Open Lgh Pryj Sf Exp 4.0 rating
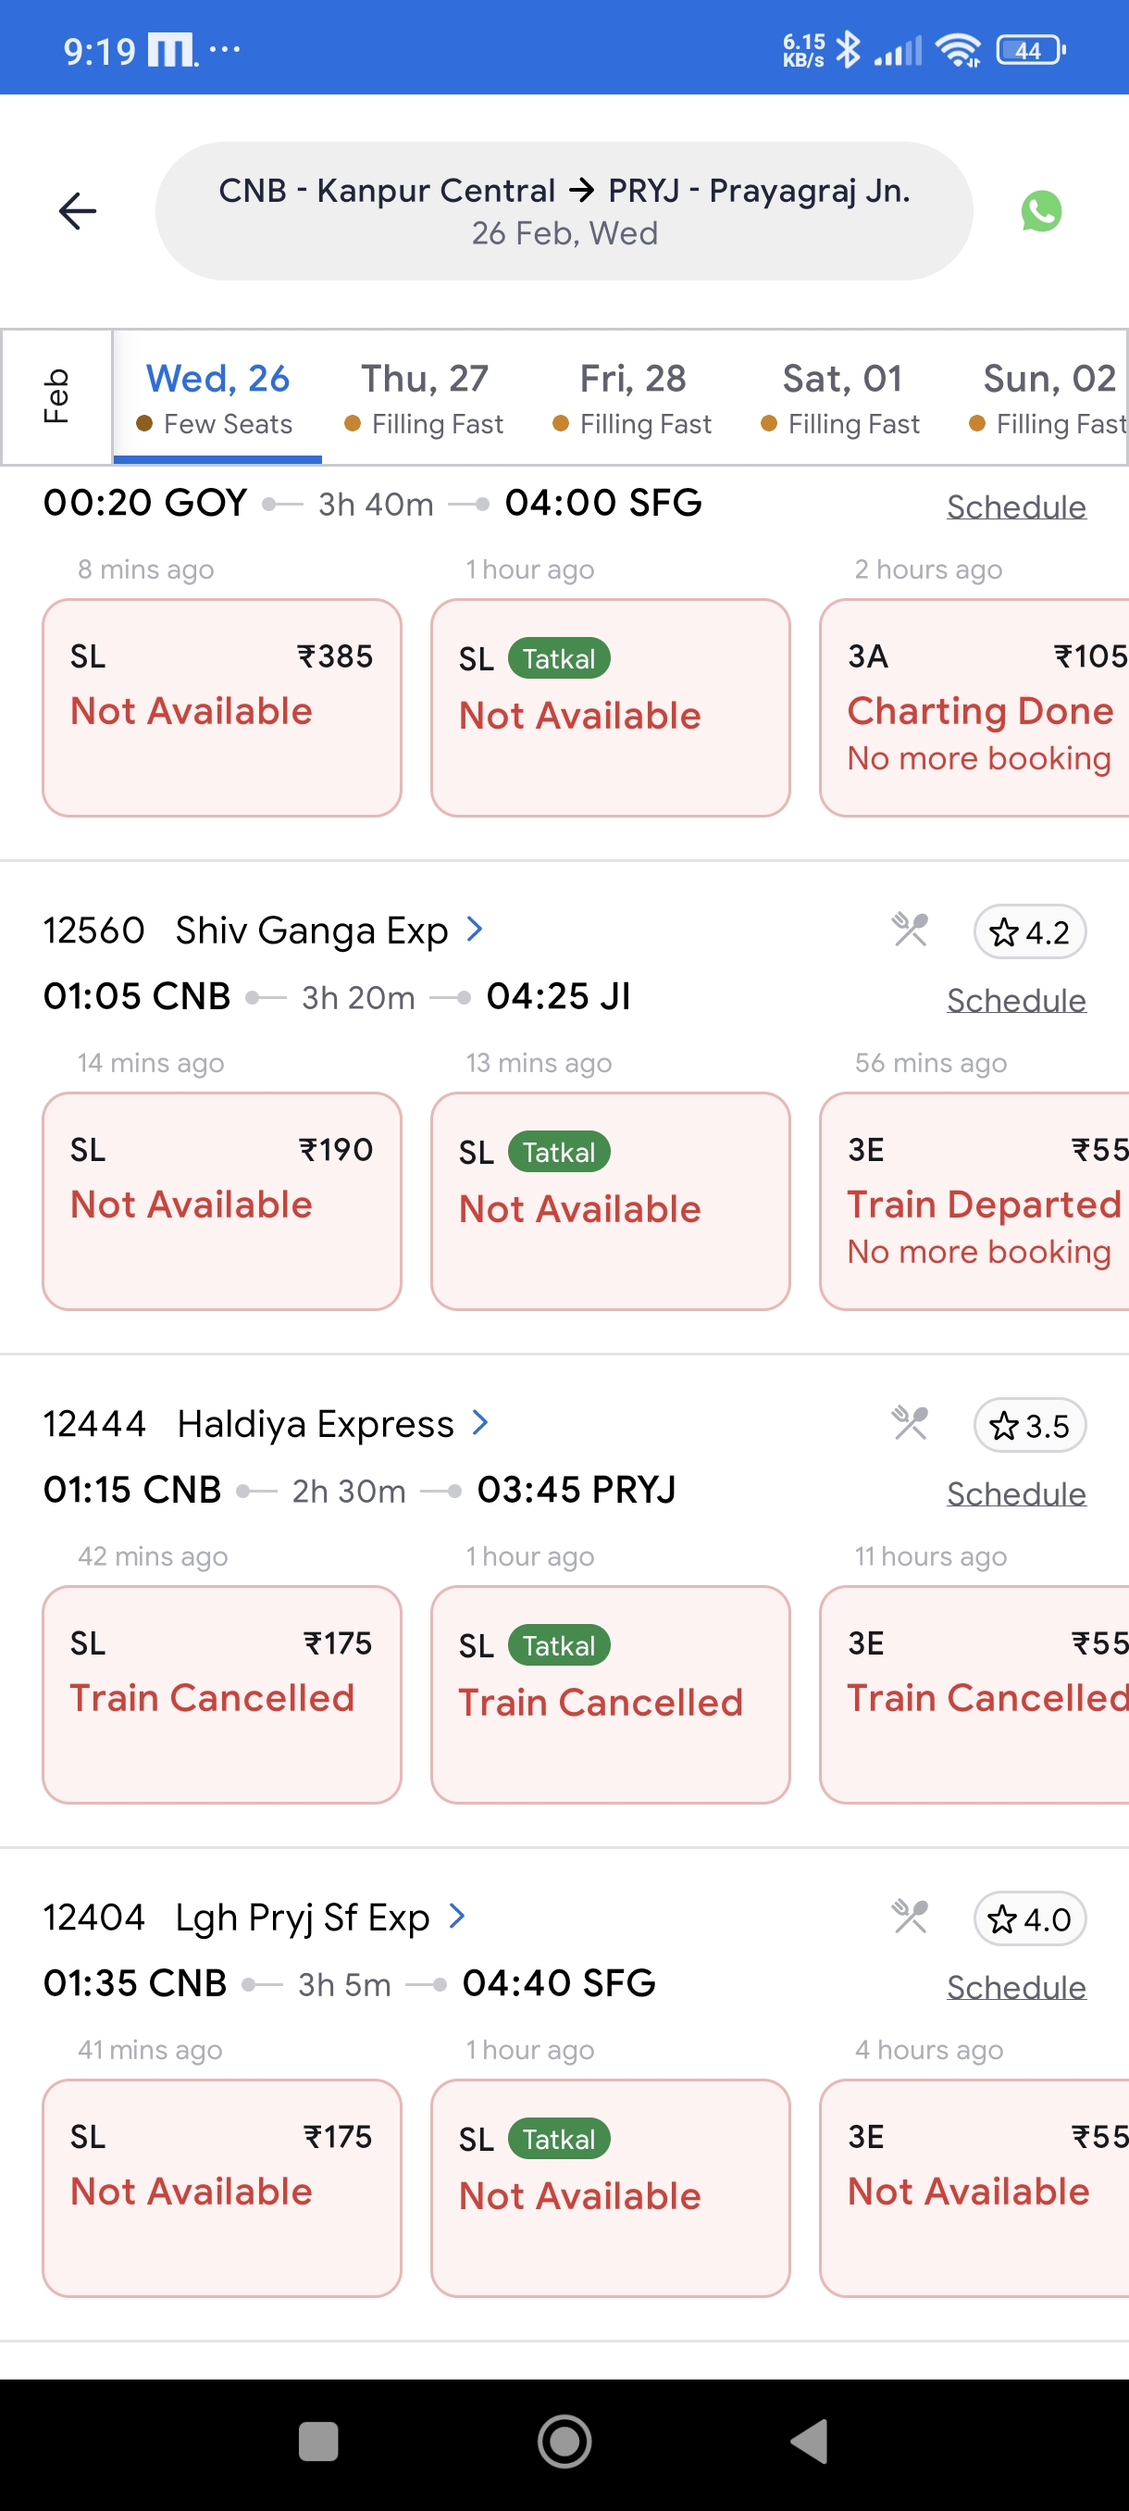 coord(1029,1918)
